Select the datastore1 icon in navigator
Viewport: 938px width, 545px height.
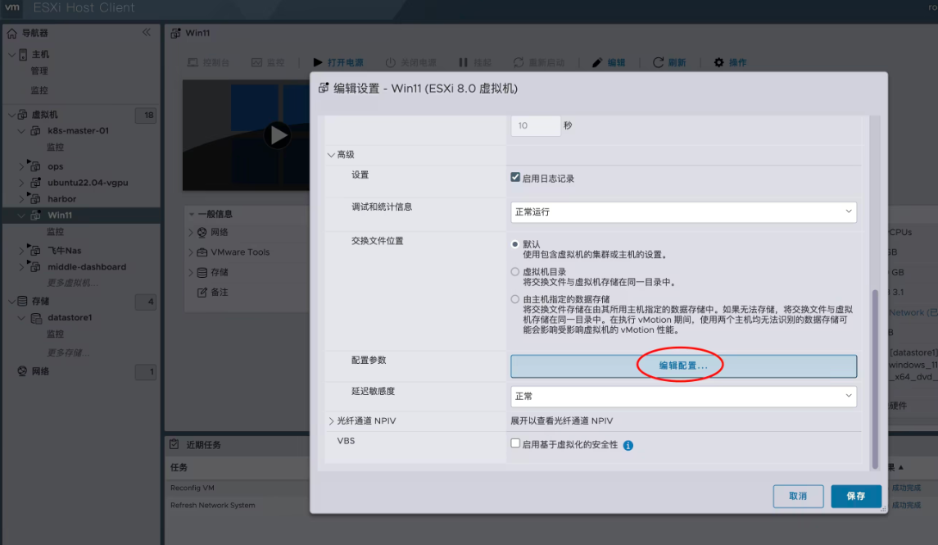pyautogui.click(x=36, y=318)
